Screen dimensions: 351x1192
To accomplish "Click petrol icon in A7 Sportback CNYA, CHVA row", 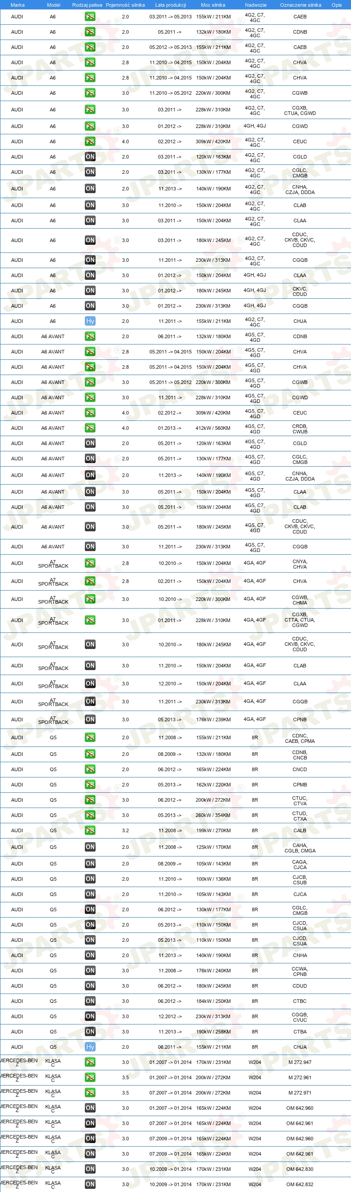I will click(x=90, y=563).
